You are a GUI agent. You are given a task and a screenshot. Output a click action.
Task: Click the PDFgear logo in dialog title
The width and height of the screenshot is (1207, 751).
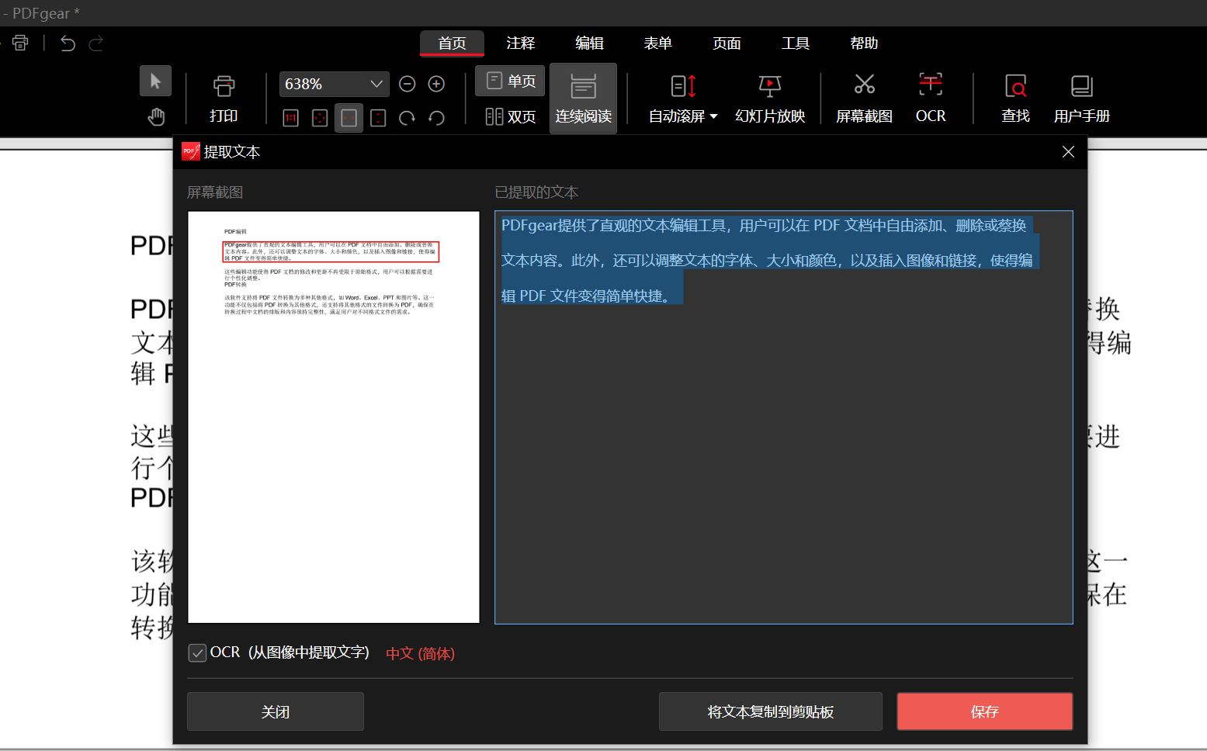[191, 151]
